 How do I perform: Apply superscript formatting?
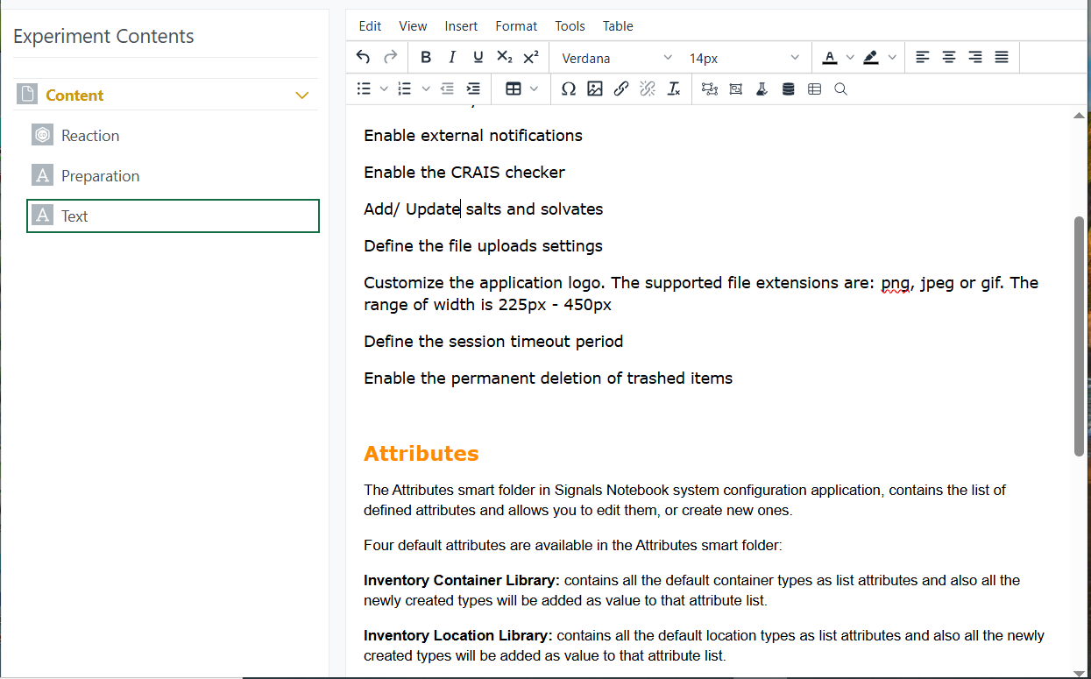click(x=531, y=58)
